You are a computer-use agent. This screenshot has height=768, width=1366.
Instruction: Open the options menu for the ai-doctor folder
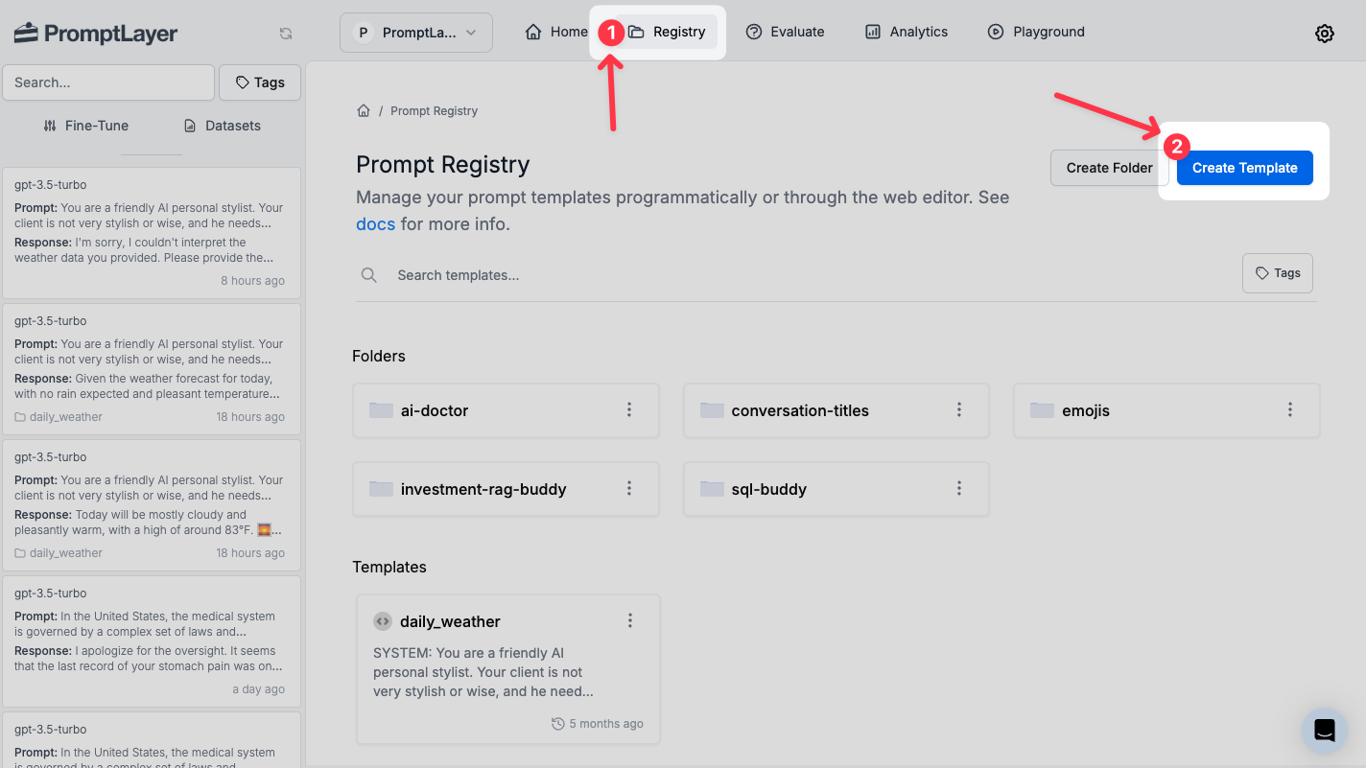[629, 409]
